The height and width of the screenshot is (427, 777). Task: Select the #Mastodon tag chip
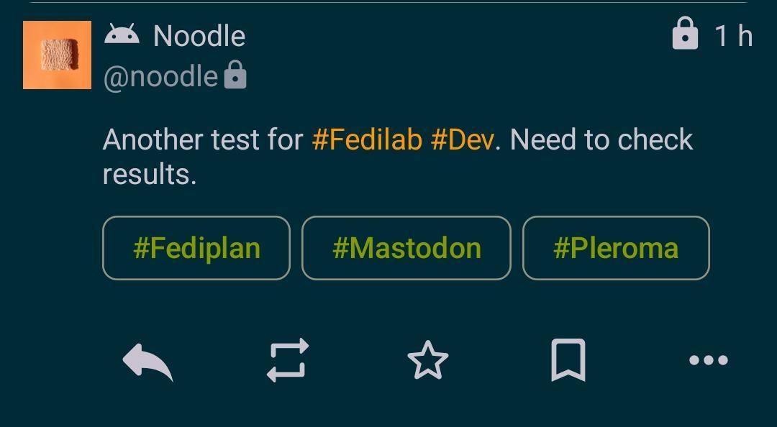pos(406,248)
